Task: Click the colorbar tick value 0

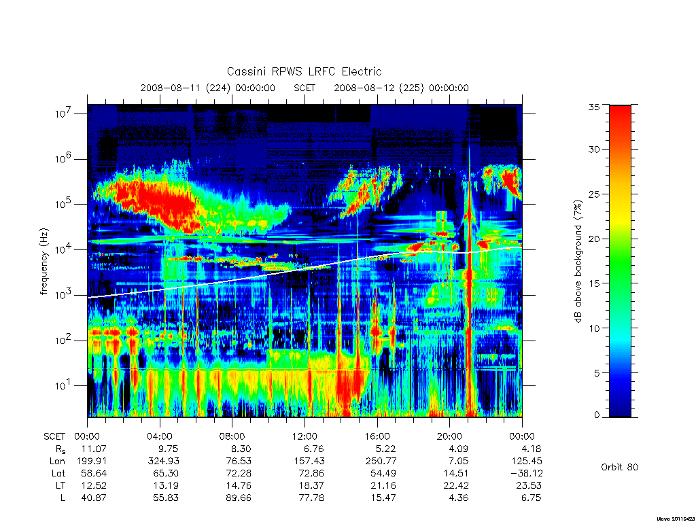Action: click(597, 415)
